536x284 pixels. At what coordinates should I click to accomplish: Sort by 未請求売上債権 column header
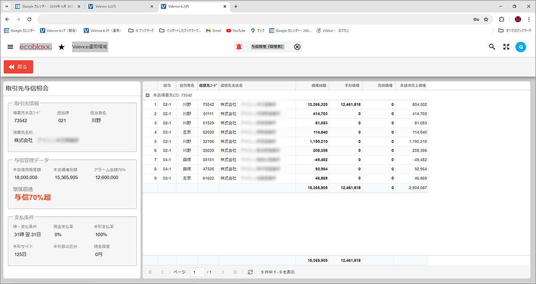411,86
